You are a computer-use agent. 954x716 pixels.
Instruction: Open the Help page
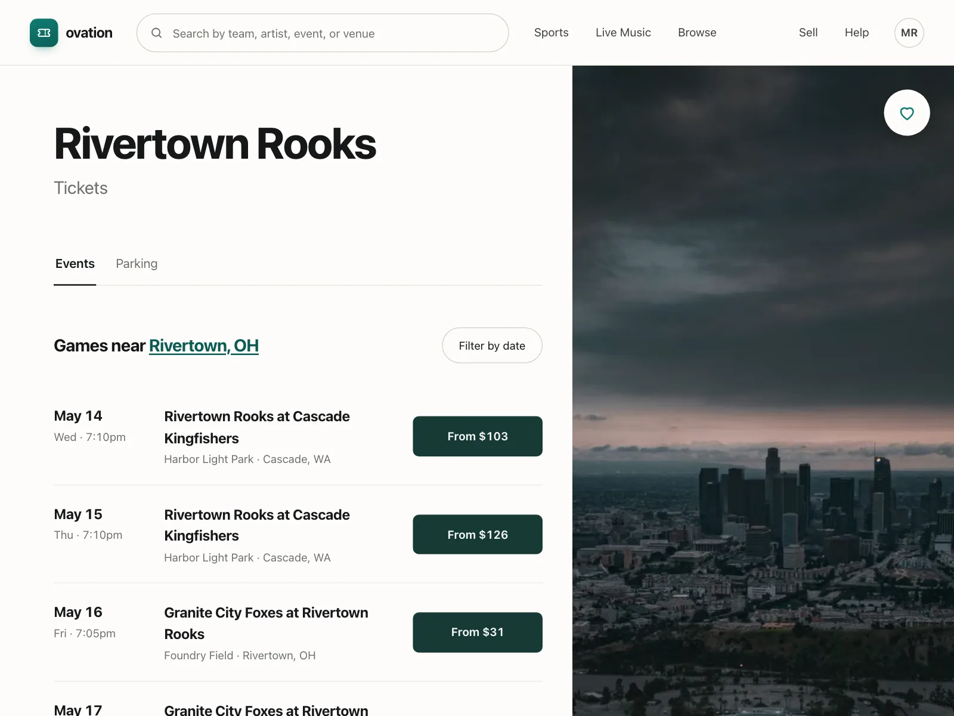click(x=857, y=33)
